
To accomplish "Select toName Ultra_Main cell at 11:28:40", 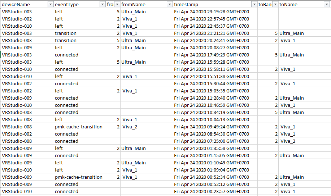I will (x=304, y=98).
